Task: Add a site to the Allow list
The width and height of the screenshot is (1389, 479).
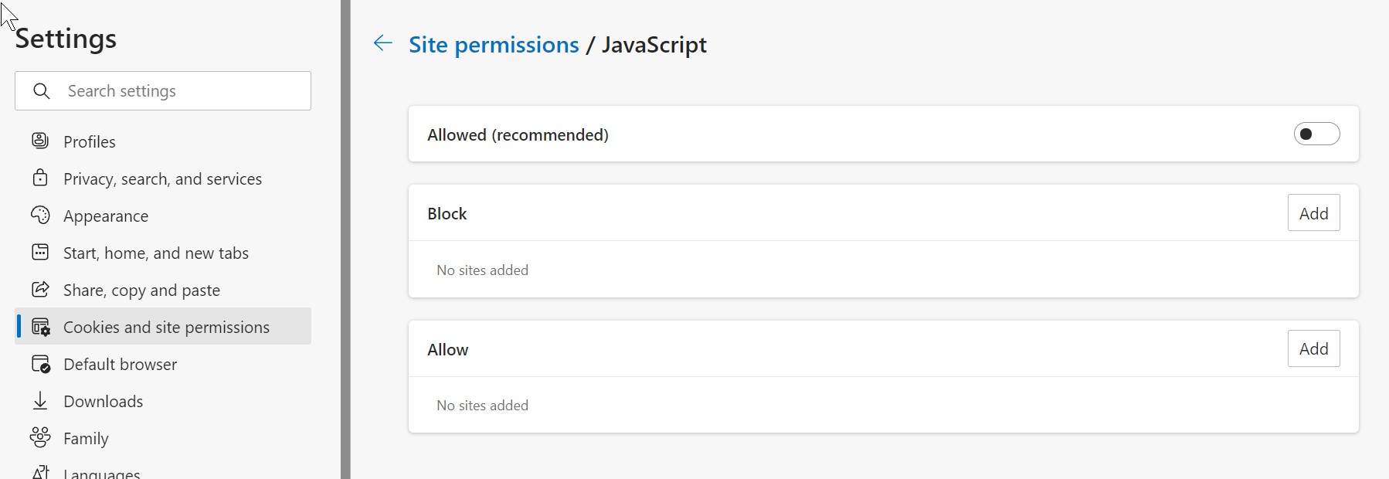Action: pyautogui.click(x=1313, y=348)
